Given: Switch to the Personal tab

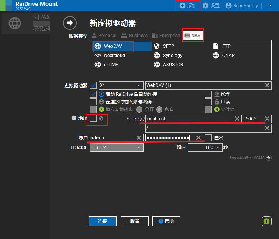Looking at the screenshot, I should (x=104, y=36).
